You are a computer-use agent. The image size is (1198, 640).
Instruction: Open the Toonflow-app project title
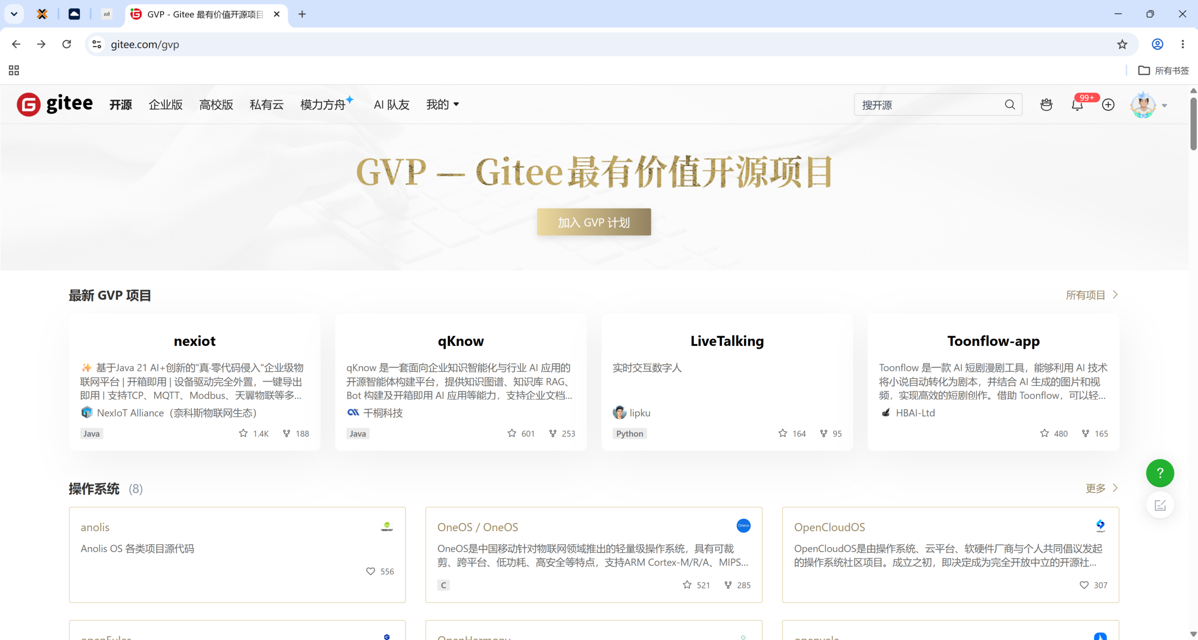point(993,341)
